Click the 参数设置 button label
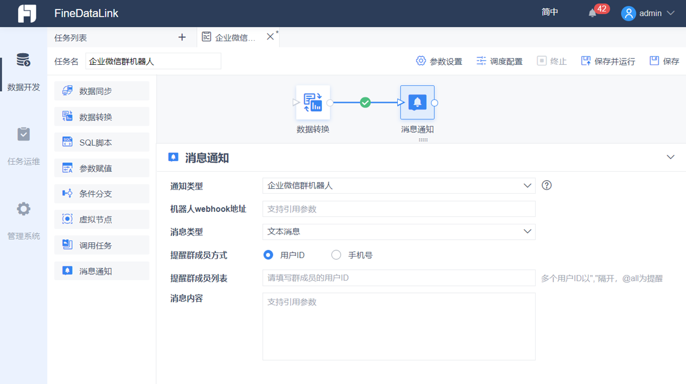This screenshot has width=686, height=384. coord(446,62)
